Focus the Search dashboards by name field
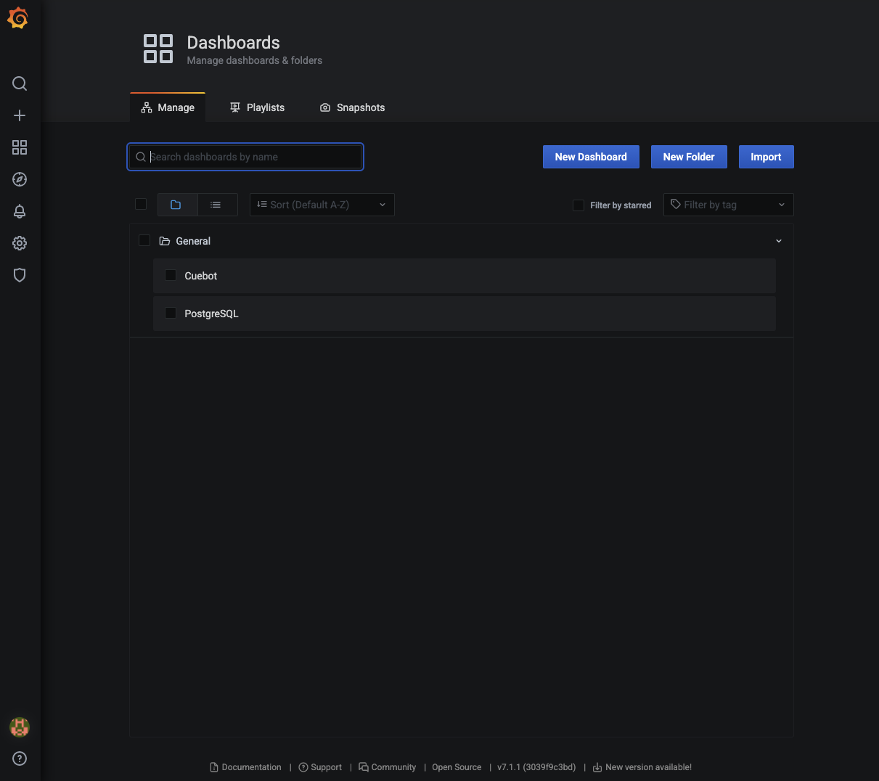Viewport: 879px width, 781px height. coord(245,157)
